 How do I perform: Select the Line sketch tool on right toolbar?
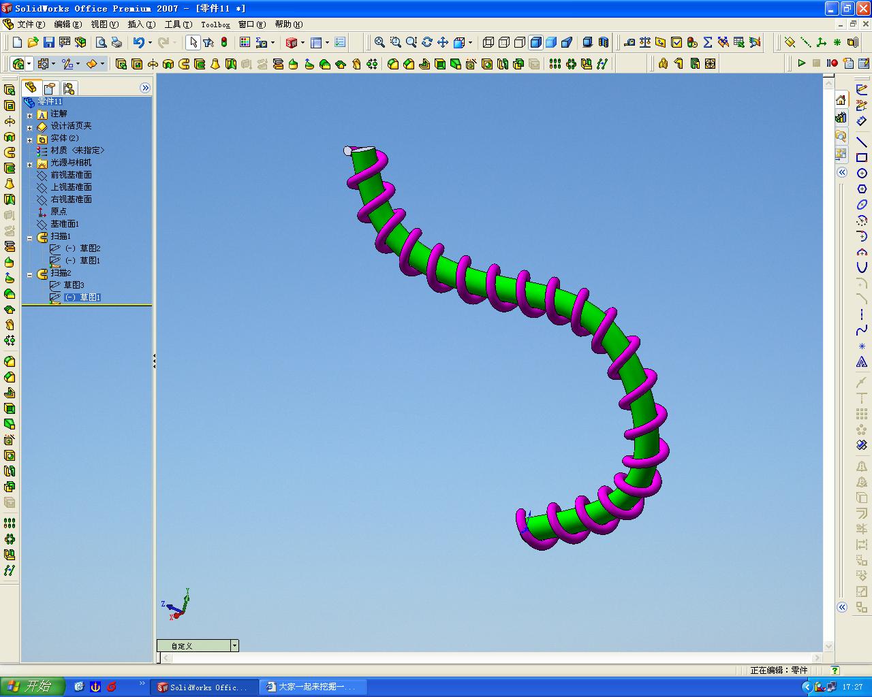coord(862,142)
